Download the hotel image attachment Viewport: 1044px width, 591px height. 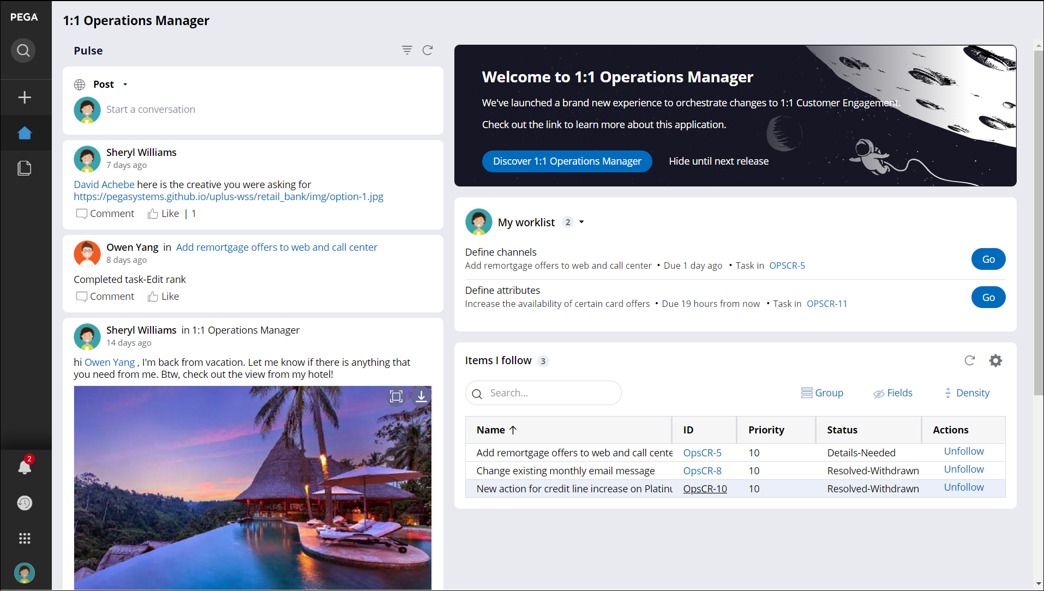[x=421, y=396]
